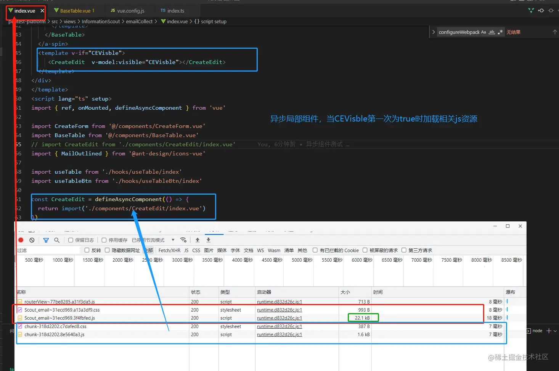Switch to the index.ts tab
Screen dimensions: 559x371
172,11
